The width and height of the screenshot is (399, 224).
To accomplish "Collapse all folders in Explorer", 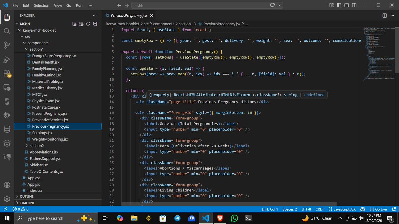I will point(95,24).
